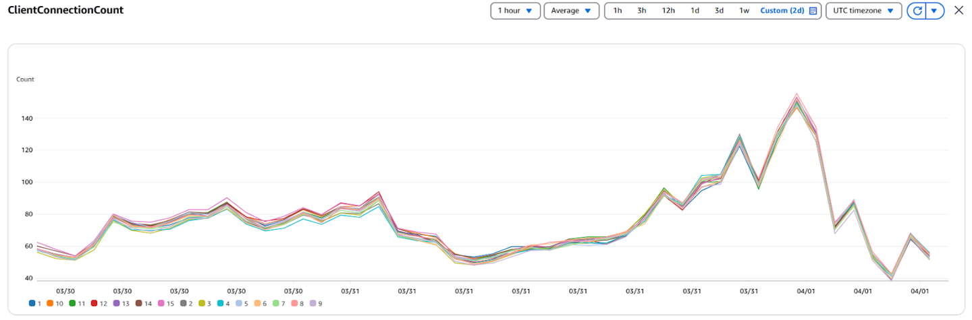Select the 1h time range
Image resolution: width=972 pixels, height=320 pixels.
click(x=618, y=11)
